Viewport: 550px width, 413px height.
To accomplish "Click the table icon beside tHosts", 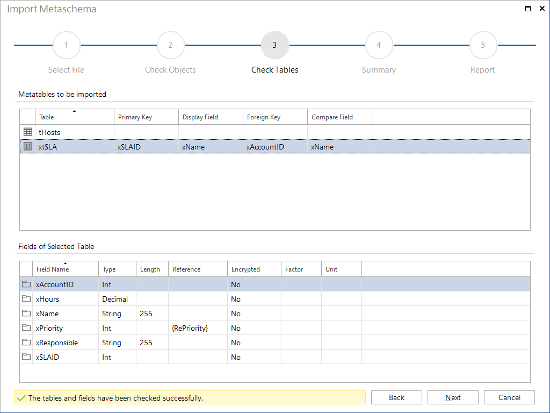I will click(x=27, y=132).
